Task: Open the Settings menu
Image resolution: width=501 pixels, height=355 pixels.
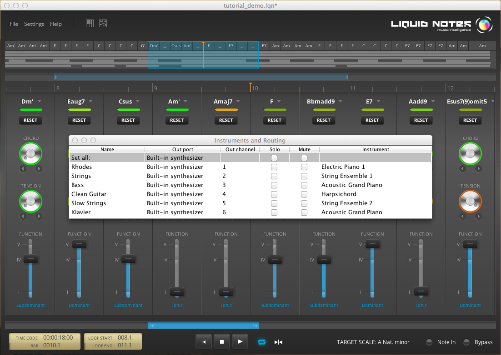Action: coord(34,24)
